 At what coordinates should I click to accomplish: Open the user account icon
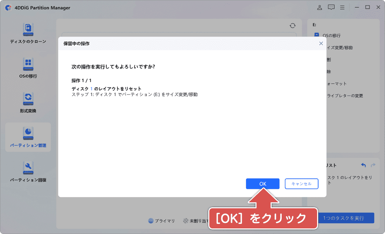click(320, 7)
